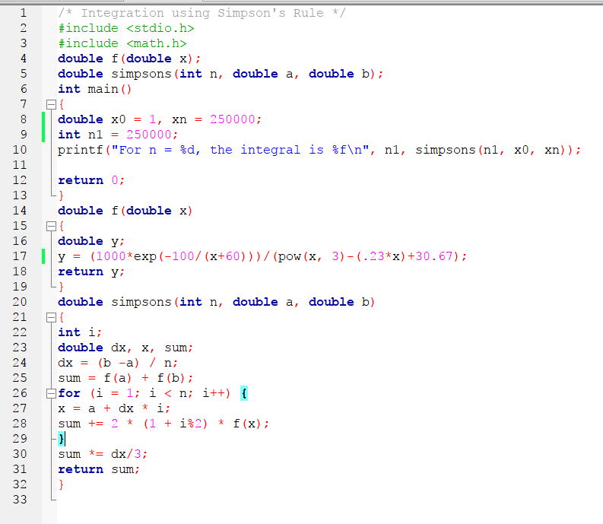Viewport: 603px width, 524px height.
Task: Collapse the main function fold marker
Action: (50, 104)
